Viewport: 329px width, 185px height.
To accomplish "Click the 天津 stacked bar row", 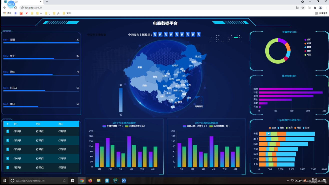I will click(x=278, y=149).
